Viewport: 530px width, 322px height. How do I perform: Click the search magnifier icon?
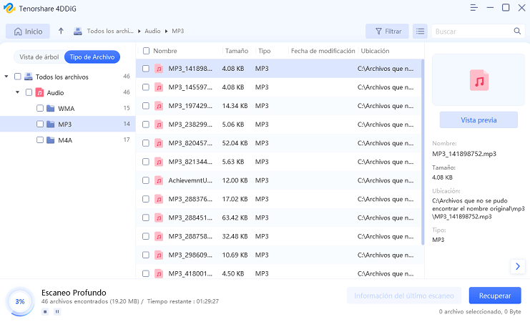point(517,31)
